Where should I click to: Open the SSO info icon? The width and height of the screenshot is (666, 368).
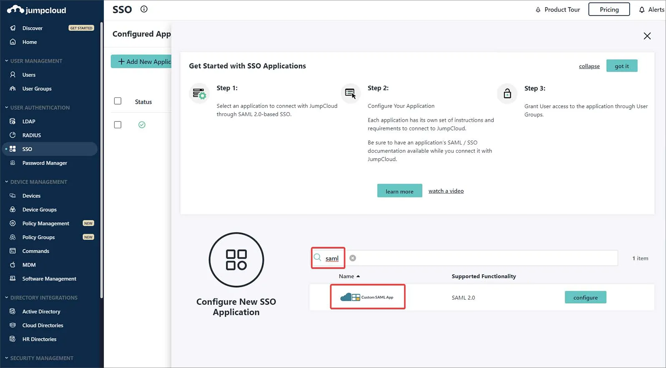coord(144,9)
